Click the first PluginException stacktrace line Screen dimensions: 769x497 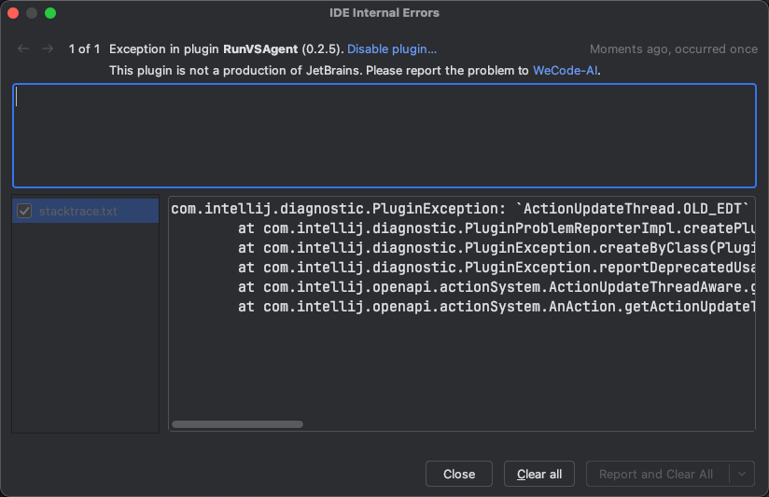[460, 209]
